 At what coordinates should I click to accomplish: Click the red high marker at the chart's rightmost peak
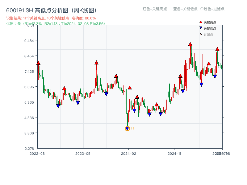pyautogui.click(x=218, y=49)
